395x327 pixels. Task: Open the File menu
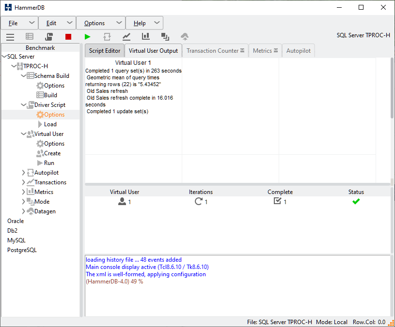point(19,23)
